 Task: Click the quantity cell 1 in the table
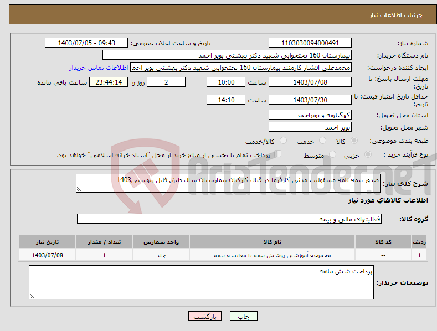(104, 255)
